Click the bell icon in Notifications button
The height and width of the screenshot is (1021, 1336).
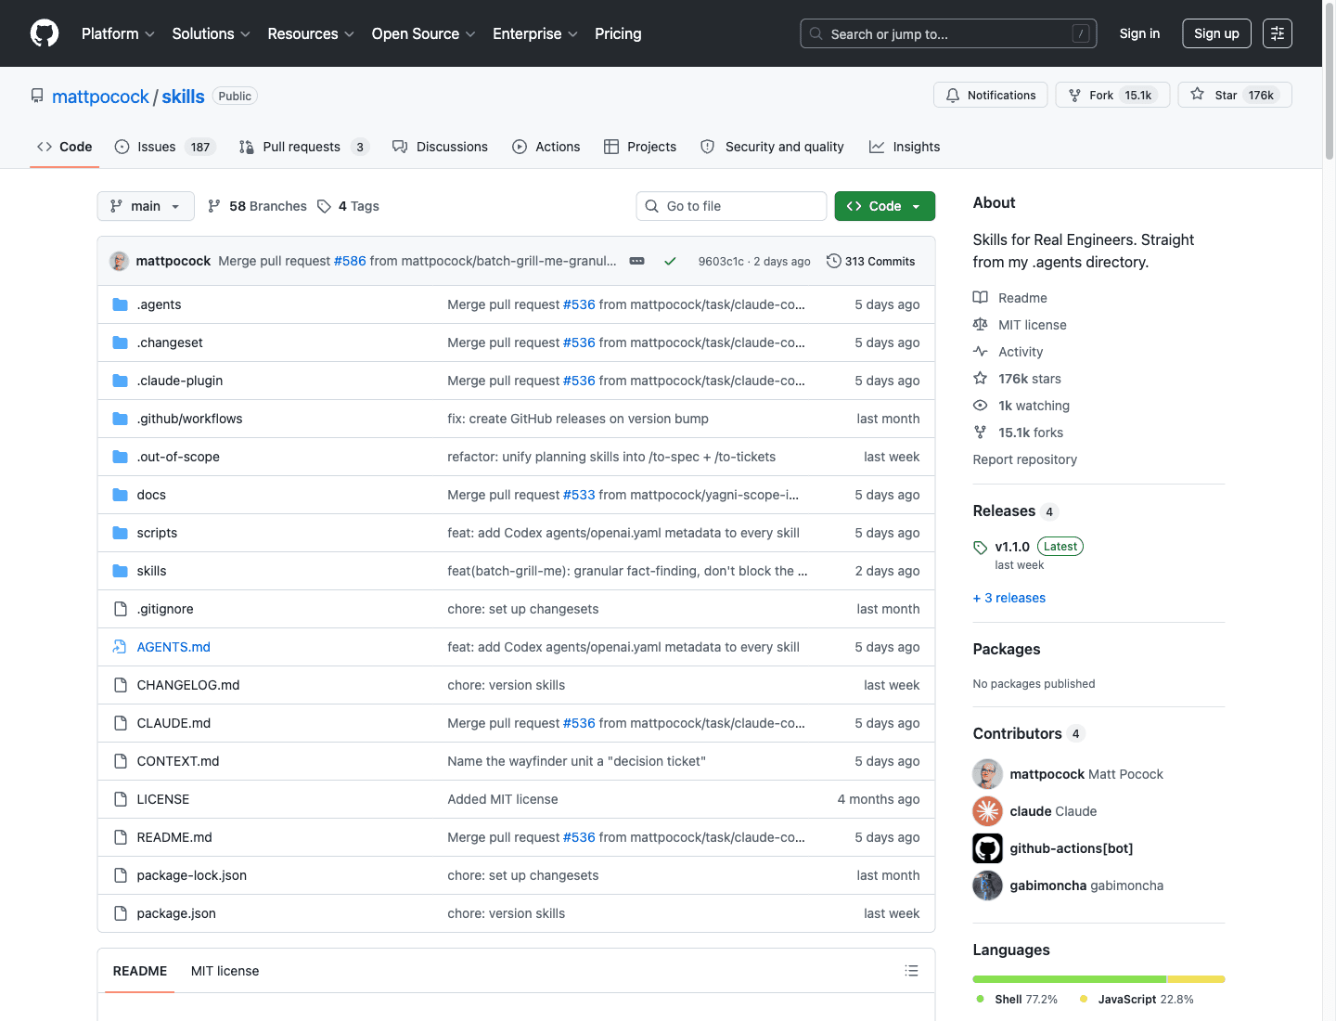(x=953, y=96)
